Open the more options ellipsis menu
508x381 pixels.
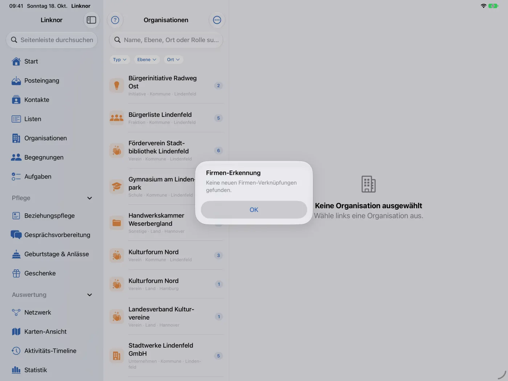tap(217, 20)
